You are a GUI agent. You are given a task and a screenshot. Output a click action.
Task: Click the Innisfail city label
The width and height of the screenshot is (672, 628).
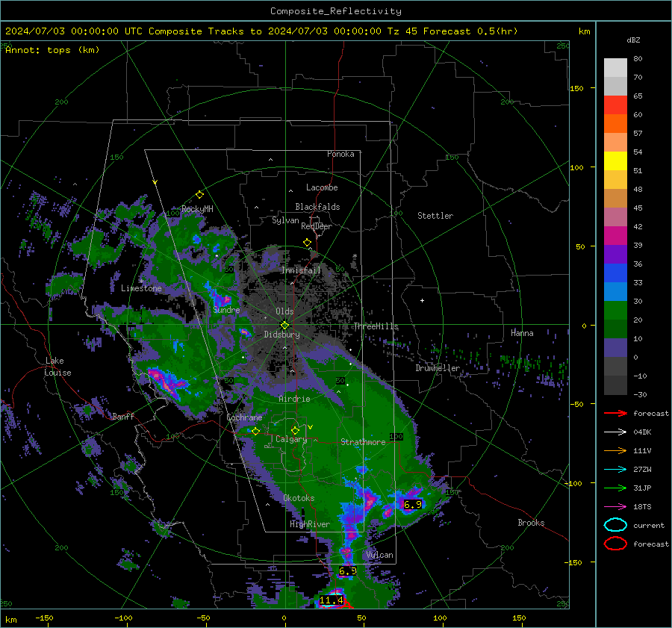click(x=301, y=270)
